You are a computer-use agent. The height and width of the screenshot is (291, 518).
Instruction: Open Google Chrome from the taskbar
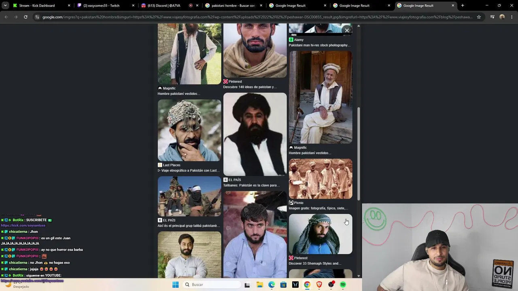point(307,285)
